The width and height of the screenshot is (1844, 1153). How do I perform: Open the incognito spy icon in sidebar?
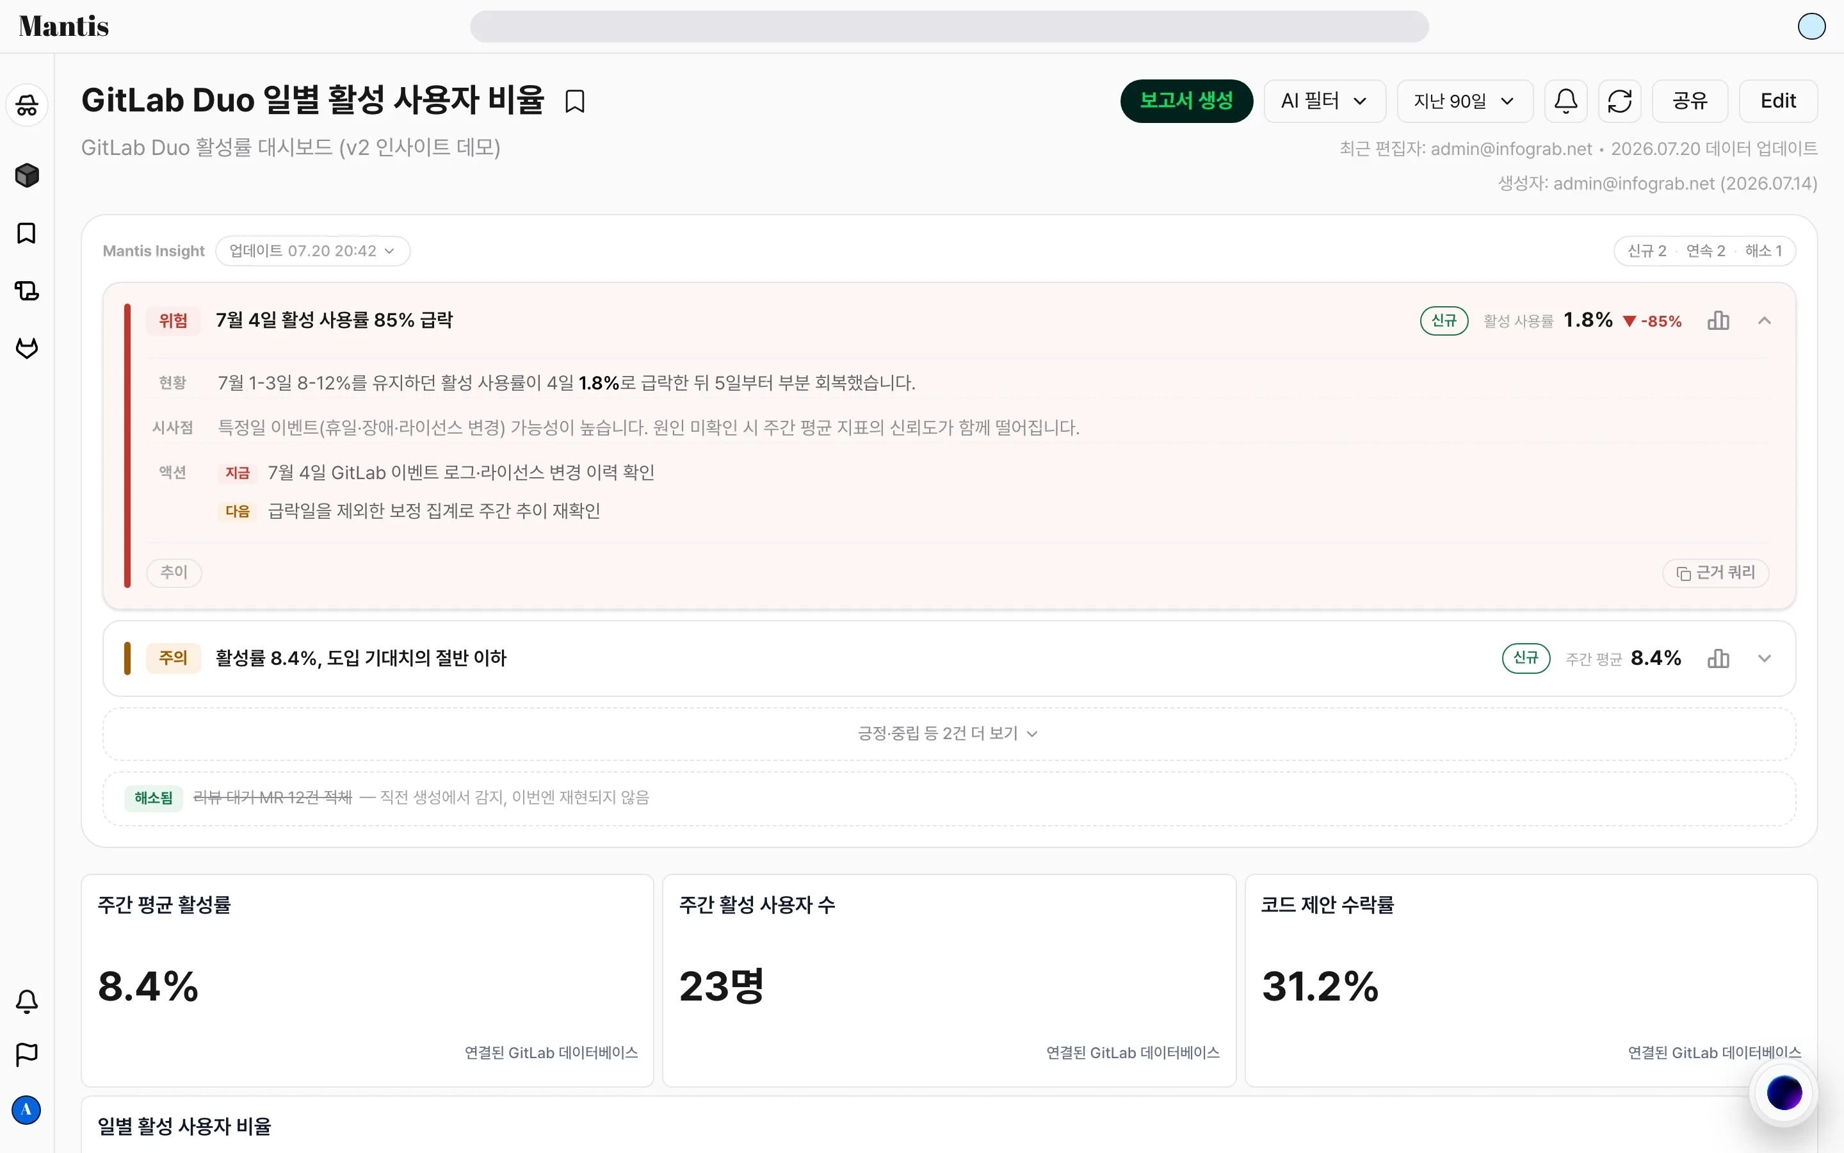[x=27, y=104]
